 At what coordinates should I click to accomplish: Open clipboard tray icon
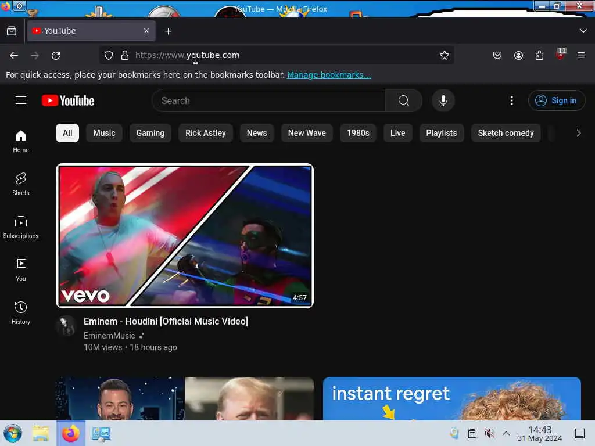472,433
